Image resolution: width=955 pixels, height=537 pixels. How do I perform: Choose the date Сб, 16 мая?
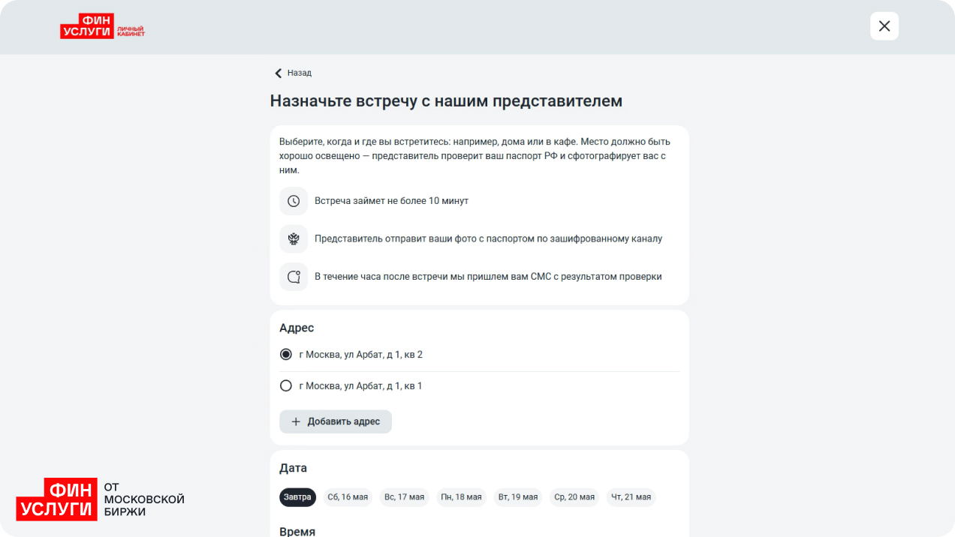pos(348,497)
